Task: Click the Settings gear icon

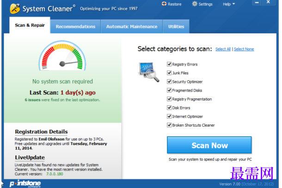Action: (195, 4)
